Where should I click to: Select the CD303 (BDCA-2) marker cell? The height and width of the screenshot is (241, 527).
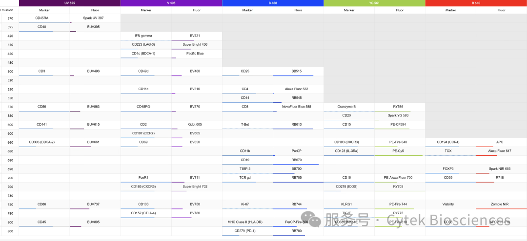(44, 143)
